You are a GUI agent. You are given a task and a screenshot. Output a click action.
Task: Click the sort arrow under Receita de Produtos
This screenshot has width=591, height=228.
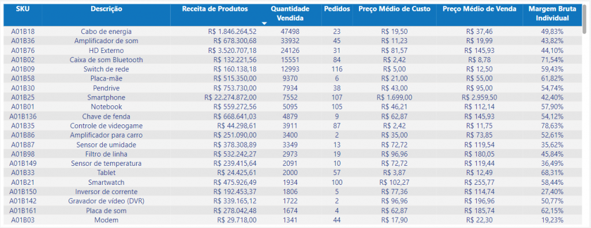[x=264, y=24]
